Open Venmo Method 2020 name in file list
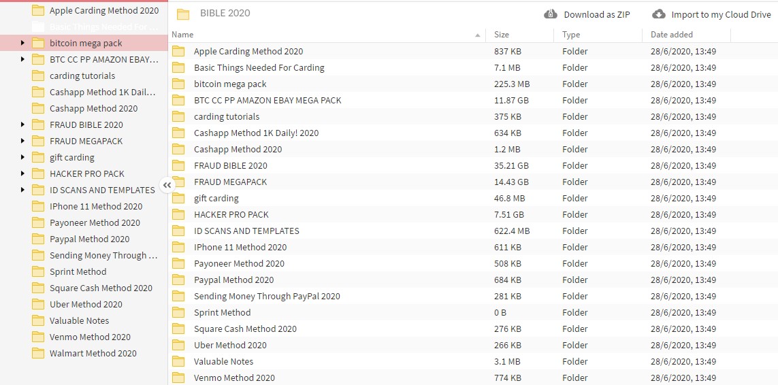This screenshot has height=385, width=778. 234,378
